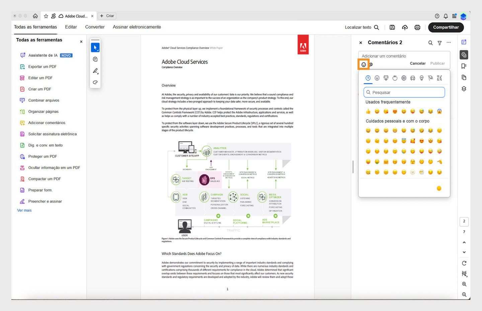Switch to the food emoji category
Screen dimensions: 482x311
[x=395, y=78]
